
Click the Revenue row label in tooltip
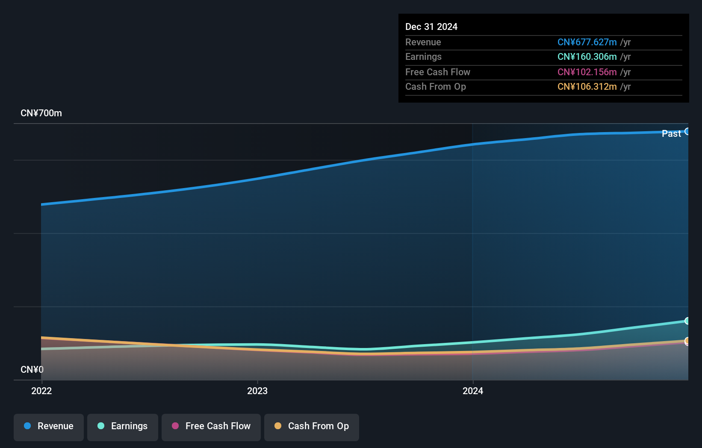pos(423,42)
